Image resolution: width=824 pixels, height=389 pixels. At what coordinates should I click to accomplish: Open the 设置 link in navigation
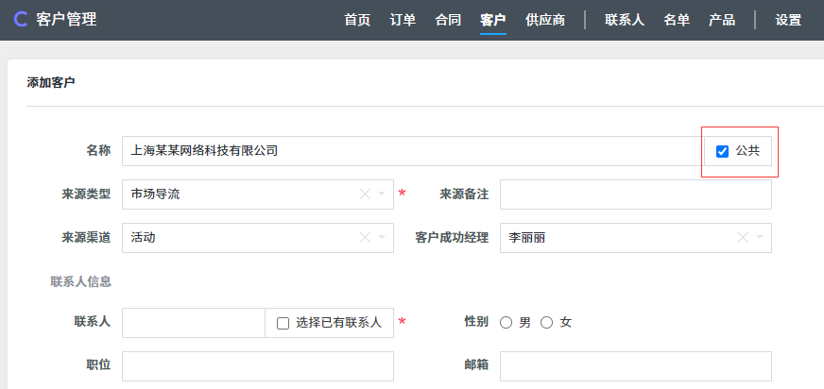point(788,20)
